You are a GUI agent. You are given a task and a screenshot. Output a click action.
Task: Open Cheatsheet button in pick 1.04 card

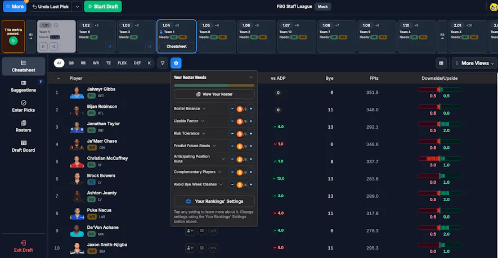176,46
